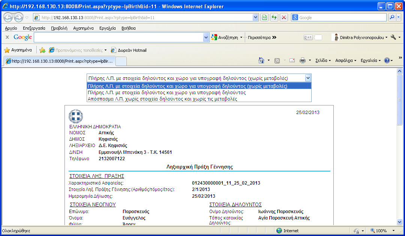Click the phone number 2132007122

tap(112, 158)
